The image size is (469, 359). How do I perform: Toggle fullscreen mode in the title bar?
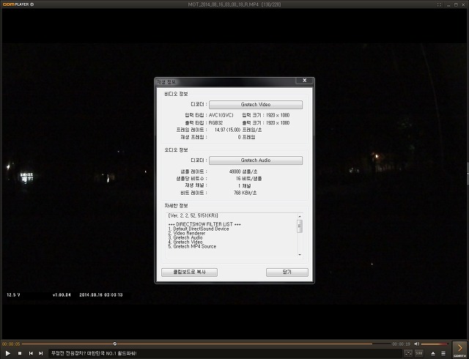pos(439,4)
